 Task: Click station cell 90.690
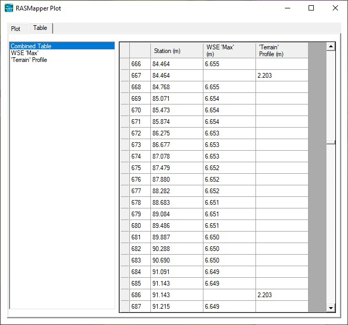177,260
